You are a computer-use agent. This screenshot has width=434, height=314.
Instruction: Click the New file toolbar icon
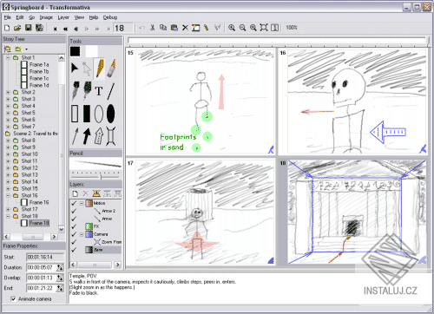[7, 28]
